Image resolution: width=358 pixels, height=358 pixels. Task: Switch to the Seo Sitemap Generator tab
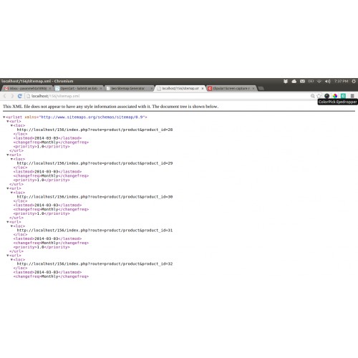(129, 88)
